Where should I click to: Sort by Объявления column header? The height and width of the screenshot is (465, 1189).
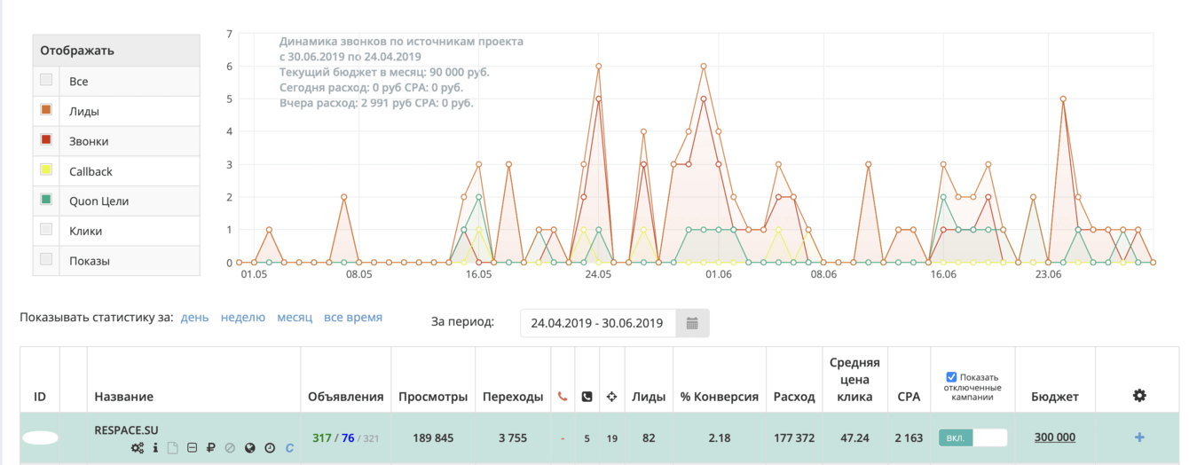[x=345, y=397]
